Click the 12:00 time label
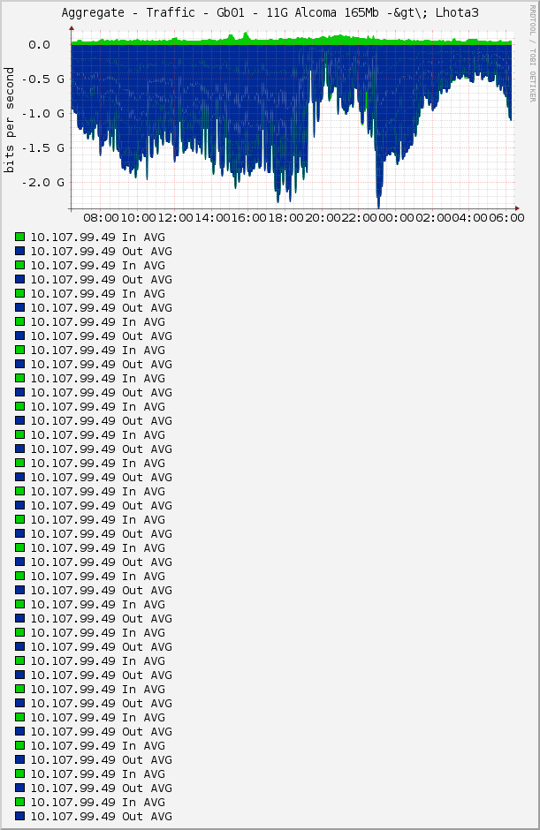 [175, 218]
